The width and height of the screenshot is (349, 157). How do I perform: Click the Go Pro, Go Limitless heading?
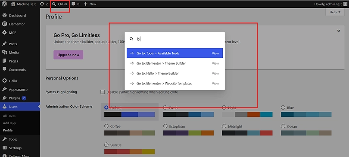(x=77, y=35)
